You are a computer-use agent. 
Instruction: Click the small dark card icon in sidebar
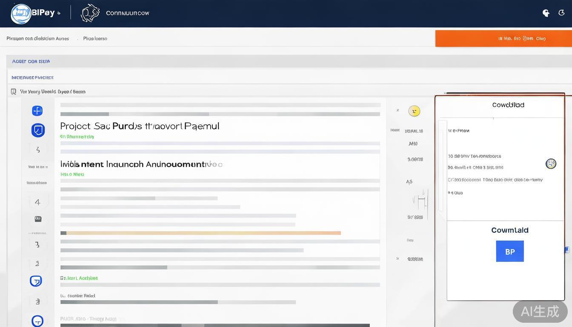point(38,219)
